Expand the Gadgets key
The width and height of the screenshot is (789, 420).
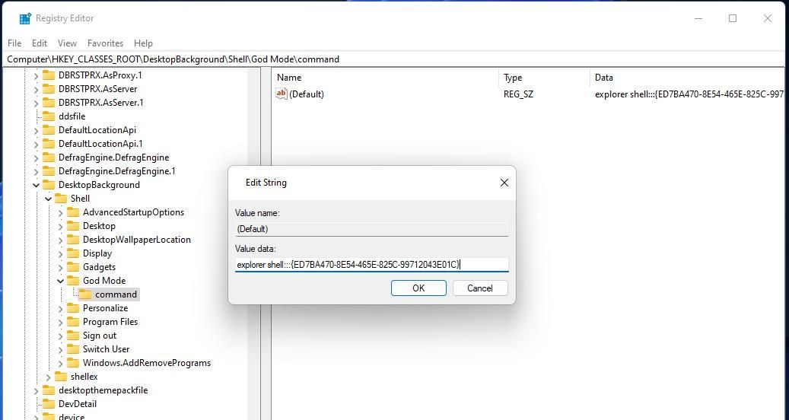click(x=60, y=267)
